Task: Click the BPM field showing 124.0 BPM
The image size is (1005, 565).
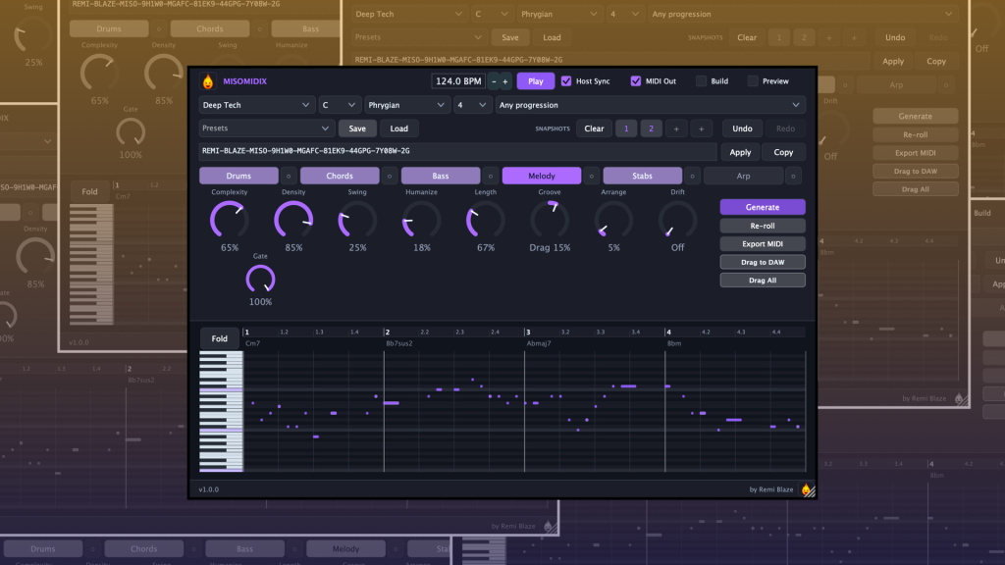Action: 458,81
